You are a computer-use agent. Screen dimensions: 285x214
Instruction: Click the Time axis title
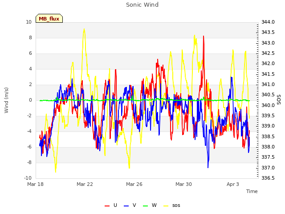coord(252,191)
